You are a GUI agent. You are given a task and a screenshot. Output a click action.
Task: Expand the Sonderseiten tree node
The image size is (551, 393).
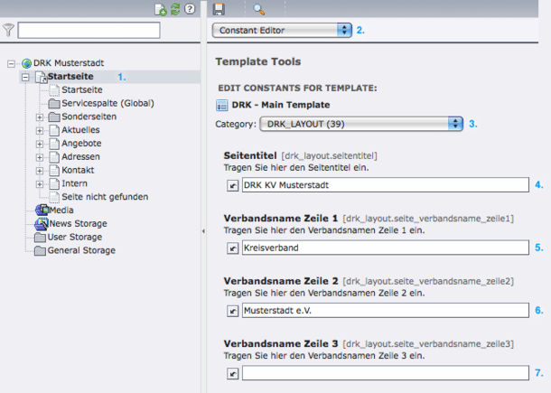[40, 117]
